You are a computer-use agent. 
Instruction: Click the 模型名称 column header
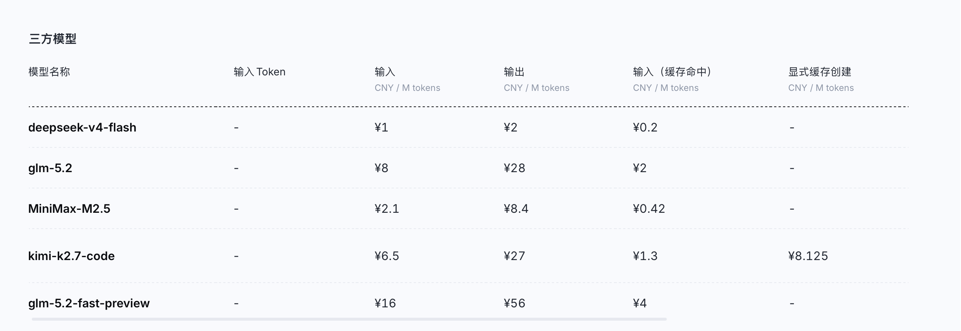point(49,72)
